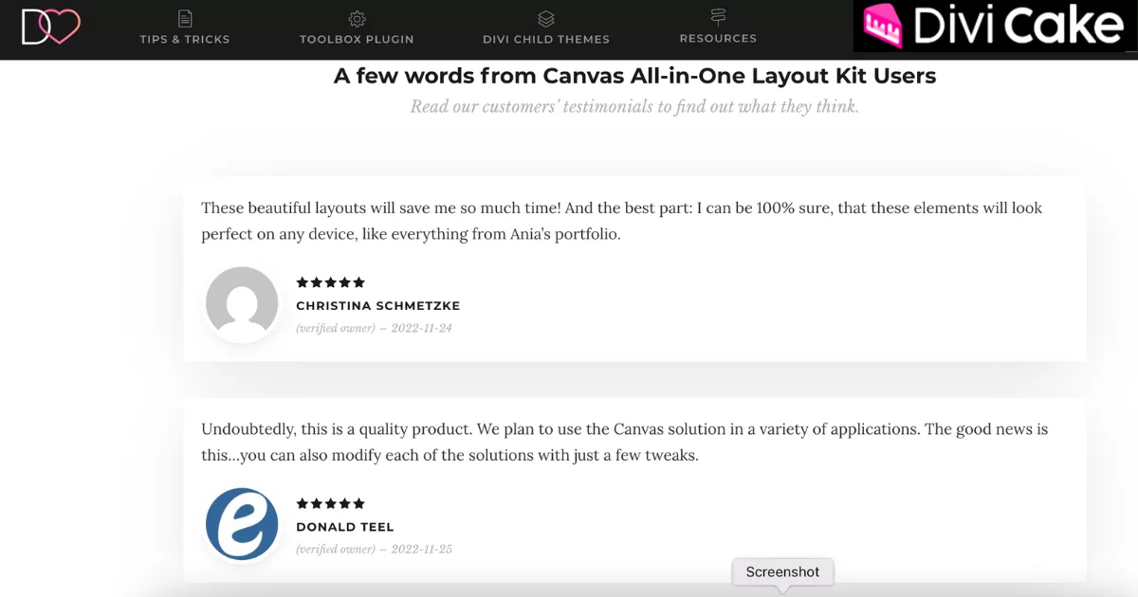This screenshot has height=597, width=1138.
Task: Click Christina Schmetzke's gray avatar
Action: click(x=242, y=304)
